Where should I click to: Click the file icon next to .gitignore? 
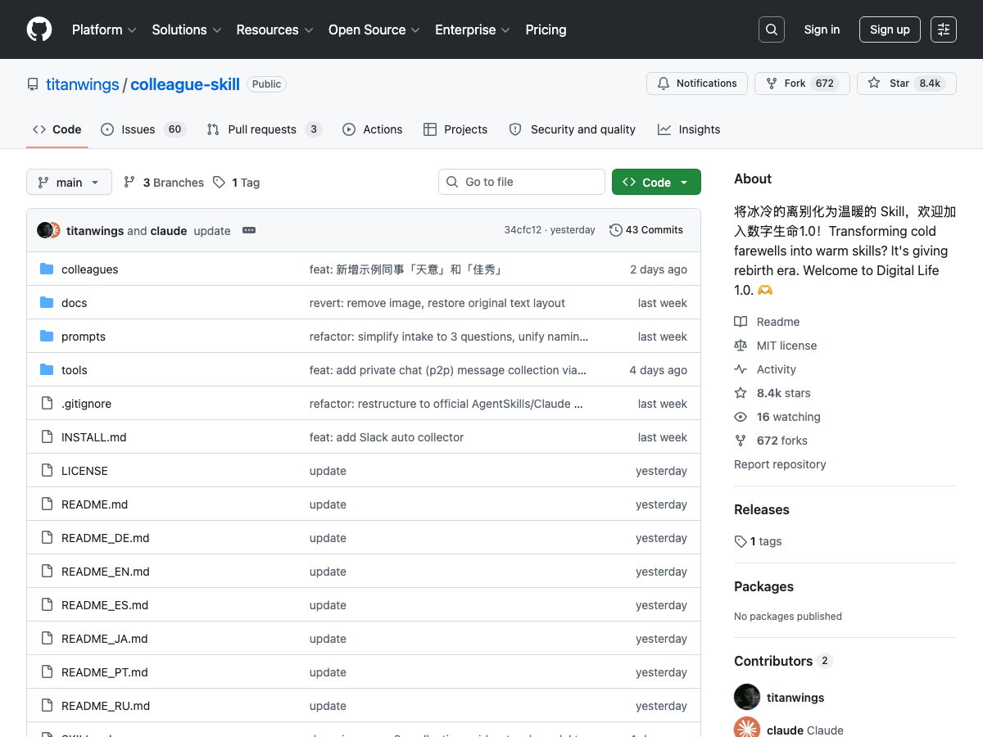coord(47,404)
